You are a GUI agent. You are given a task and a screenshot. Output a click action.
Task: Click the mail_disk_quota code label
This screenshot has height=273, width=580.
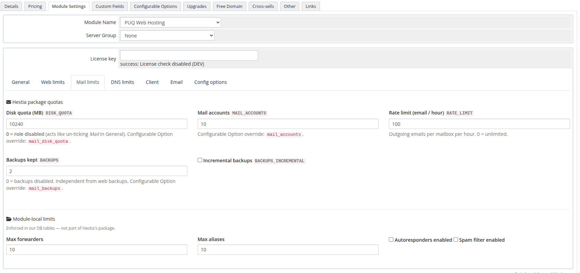[49, 141]
